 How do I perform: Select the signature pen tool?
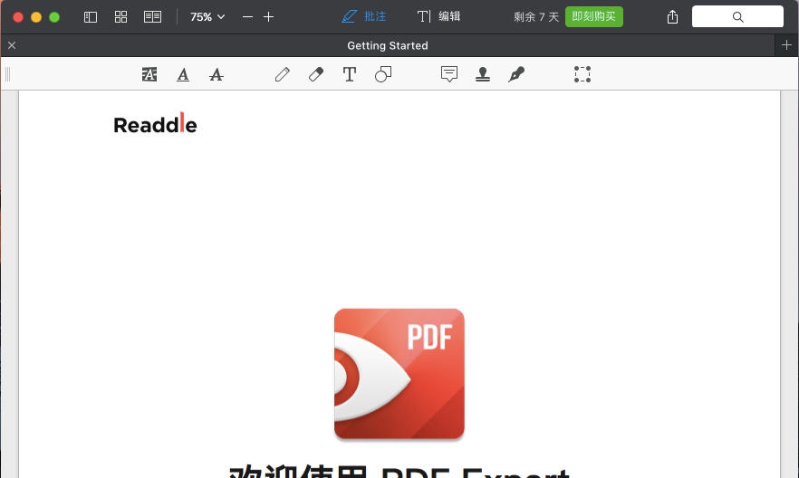516,74
